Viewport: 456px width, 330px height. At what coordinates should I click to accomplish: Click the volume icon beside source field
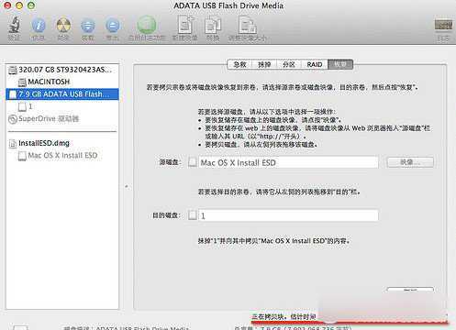(193, 162)
